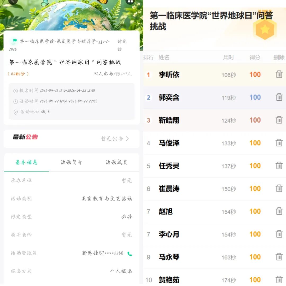Remove 任秀灵's record via trash icon
This screenshot has height=286, width=286.
tap(279, 166)
